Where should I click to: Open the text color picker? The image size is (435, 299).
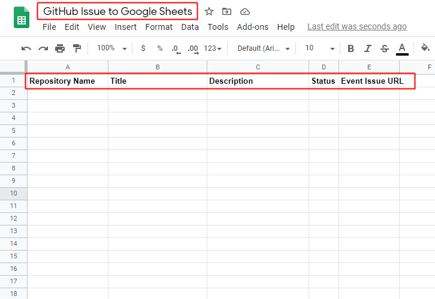click(x=402, y=49)
